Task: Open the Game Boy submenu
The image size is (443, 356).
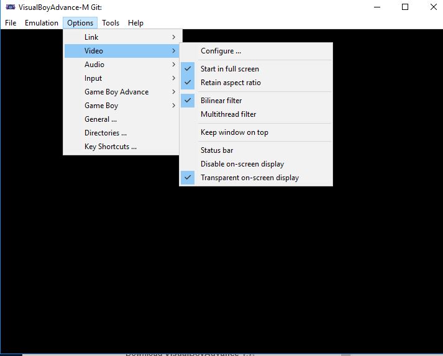Action: pos(122,106)
